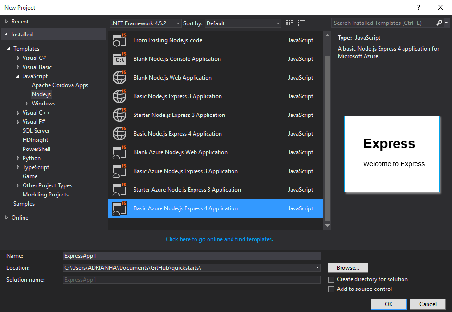The image size is (452, 312).
Task: Open the Sort by dropdown
Action: (278, 23)
